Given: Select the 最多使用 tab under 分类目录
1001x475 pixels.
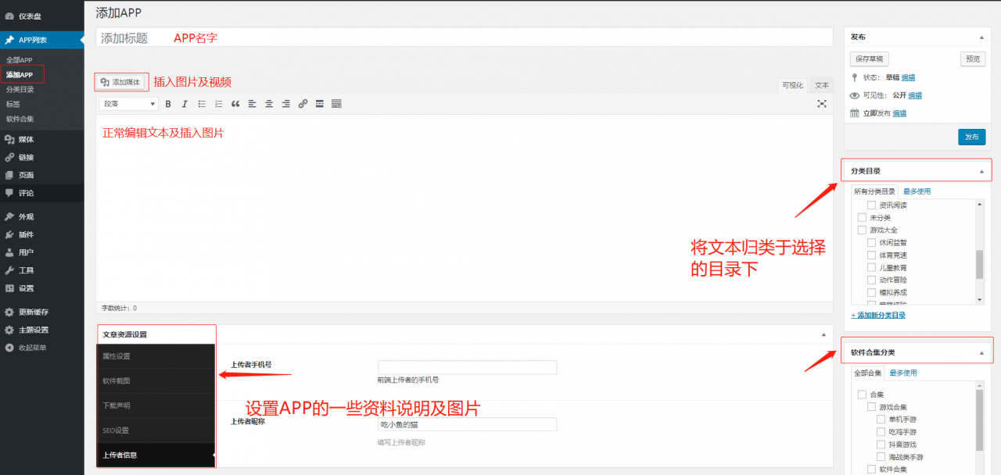Looking at the screenshot, I should coord(917,191).
